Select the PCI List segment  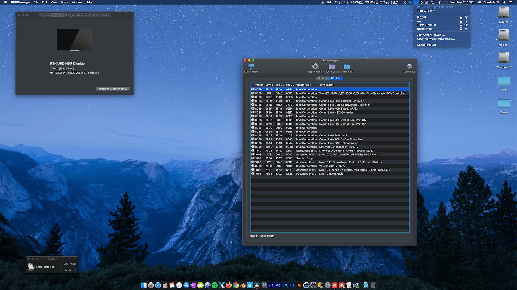pos(336,78)
